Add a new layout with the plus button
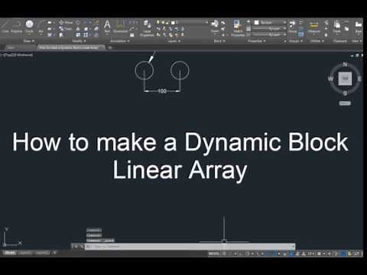367x275 pixels. click(54, 253)
